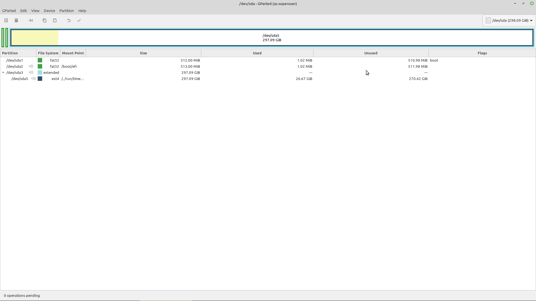Click the Undo last operation icon
The height and width of the screenshot is (301, 536).
point(69,20)
